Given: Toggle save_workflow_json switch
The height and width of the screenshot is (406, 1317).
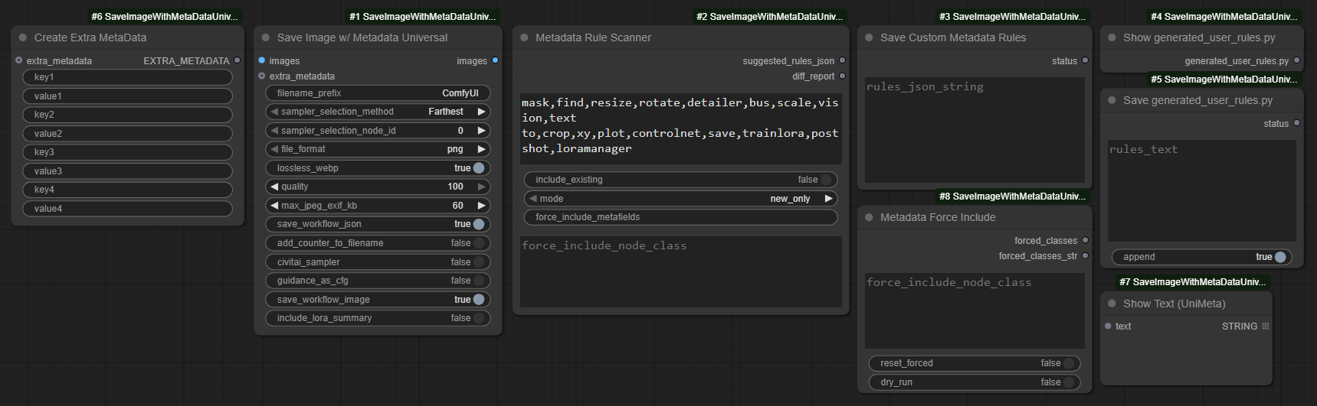Looking at the screenshot, I should 479,224.
